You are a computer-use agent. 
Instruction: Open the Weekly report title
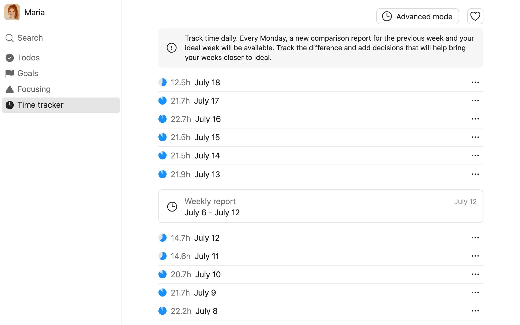pos(210,201)
